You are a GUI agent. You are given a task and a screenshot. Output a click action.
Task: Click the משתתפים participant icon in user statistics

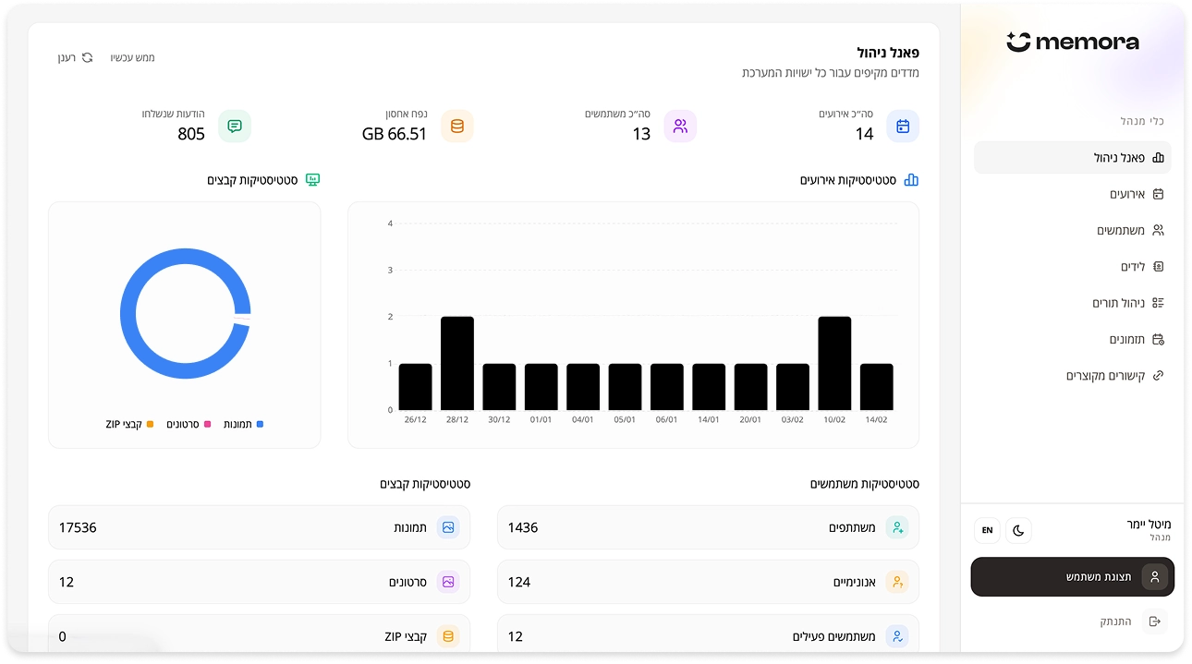pyautogui.click(x=896, y=528)
